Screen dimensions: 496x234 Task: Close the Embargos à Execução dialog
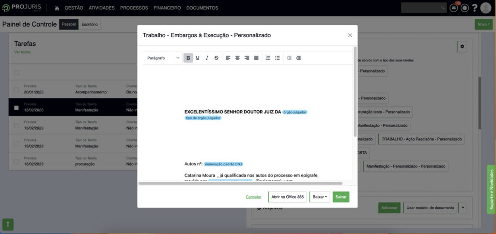[350, 35]
